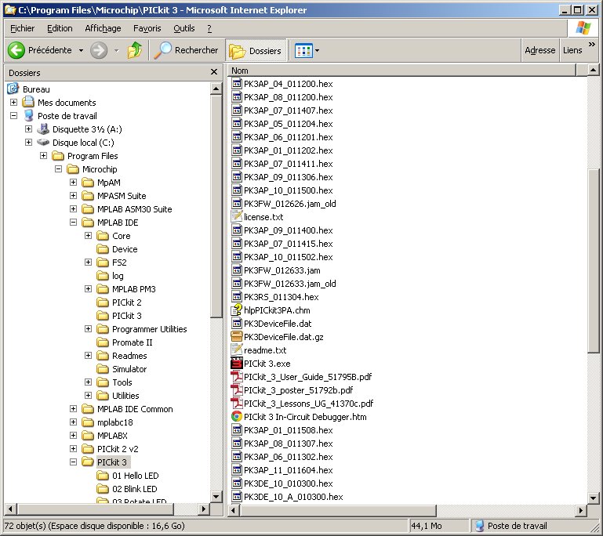603x536 pixels.
Task: Click the Liens toolbar label
Action: (572, 50)
